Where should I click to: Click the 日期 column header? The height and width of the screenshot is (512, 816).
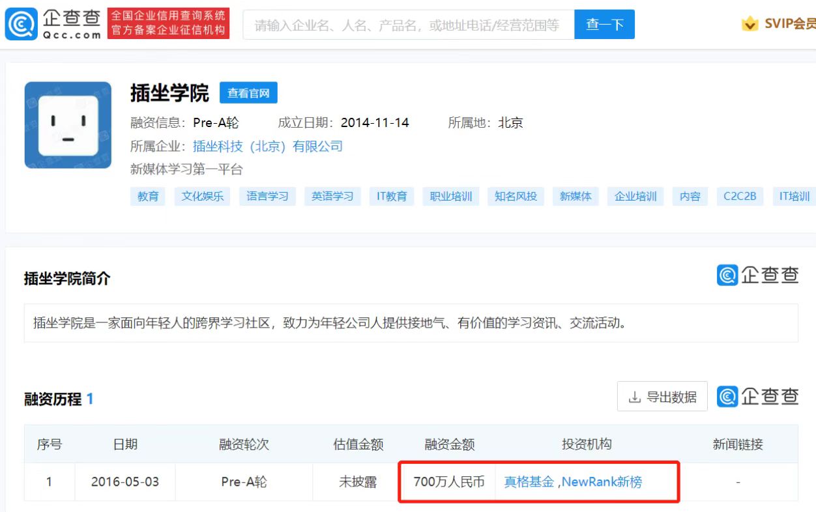pyautogui.click(x=125, y=444)
